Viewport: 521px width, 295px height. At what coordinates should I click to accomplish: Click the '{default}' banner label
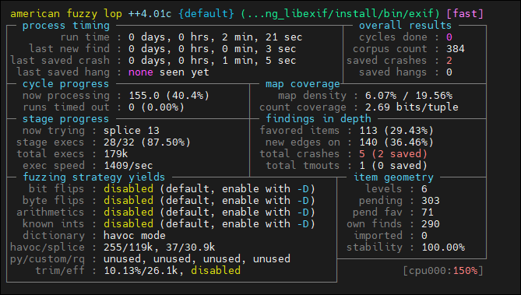[x=206, y=13]
